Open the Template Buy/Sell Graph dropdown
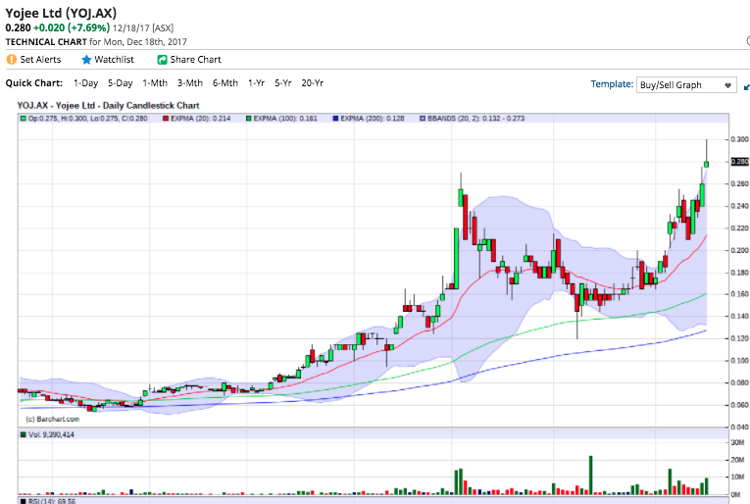Image resolution: width=750 pixels, height=504 pixels. (x=686, y=85)
